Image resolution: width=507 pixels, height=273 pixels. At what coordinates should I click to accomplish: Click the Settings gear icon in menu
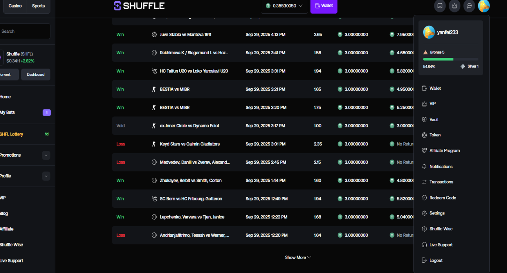[424, 213]
